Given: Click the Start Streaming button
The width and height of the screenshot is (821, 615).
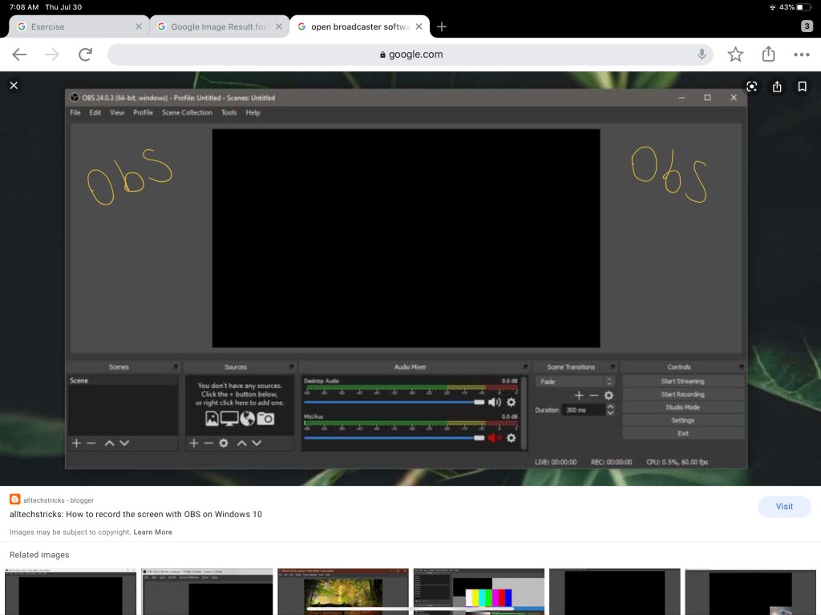Looking at the screenshot, I should click(683, 381).
